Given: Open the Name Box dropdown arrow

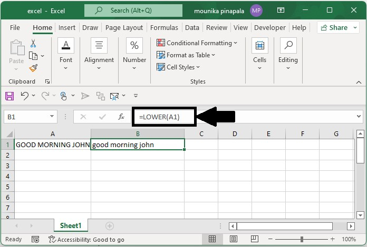Looking at the screenshot, I should point(52,116).
